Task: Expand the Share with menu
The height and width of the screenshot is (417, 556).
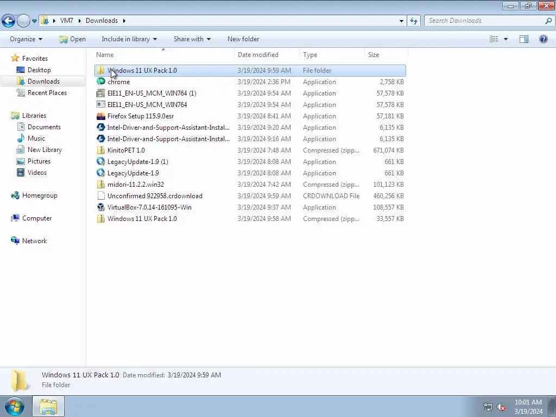Action: coord(192,39)
